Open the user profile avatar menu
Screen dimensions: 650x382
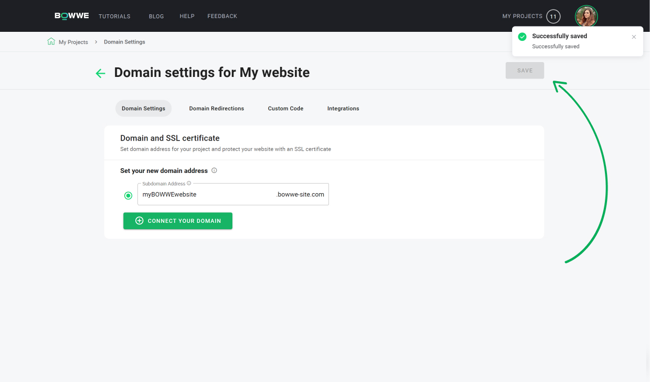(586, 16)
